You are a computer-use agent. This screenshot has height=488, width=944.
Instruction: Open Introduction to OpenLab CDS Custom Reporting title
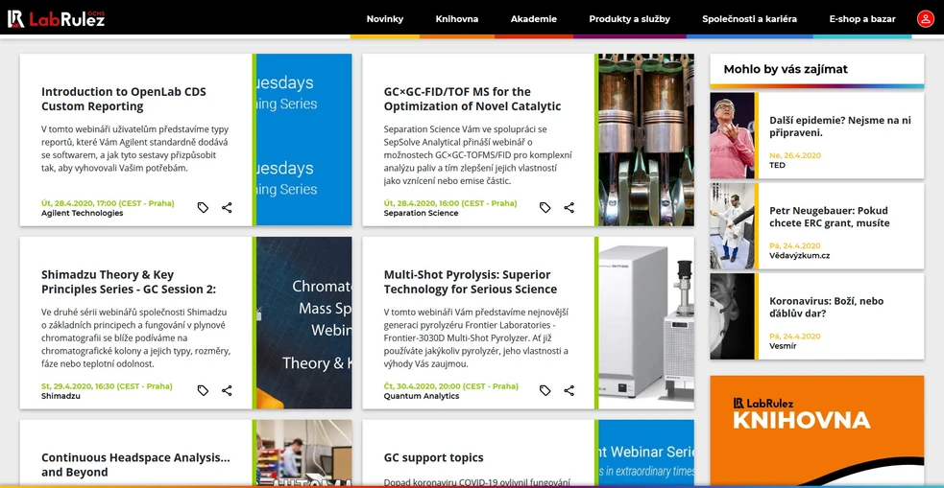pos(124,99)
